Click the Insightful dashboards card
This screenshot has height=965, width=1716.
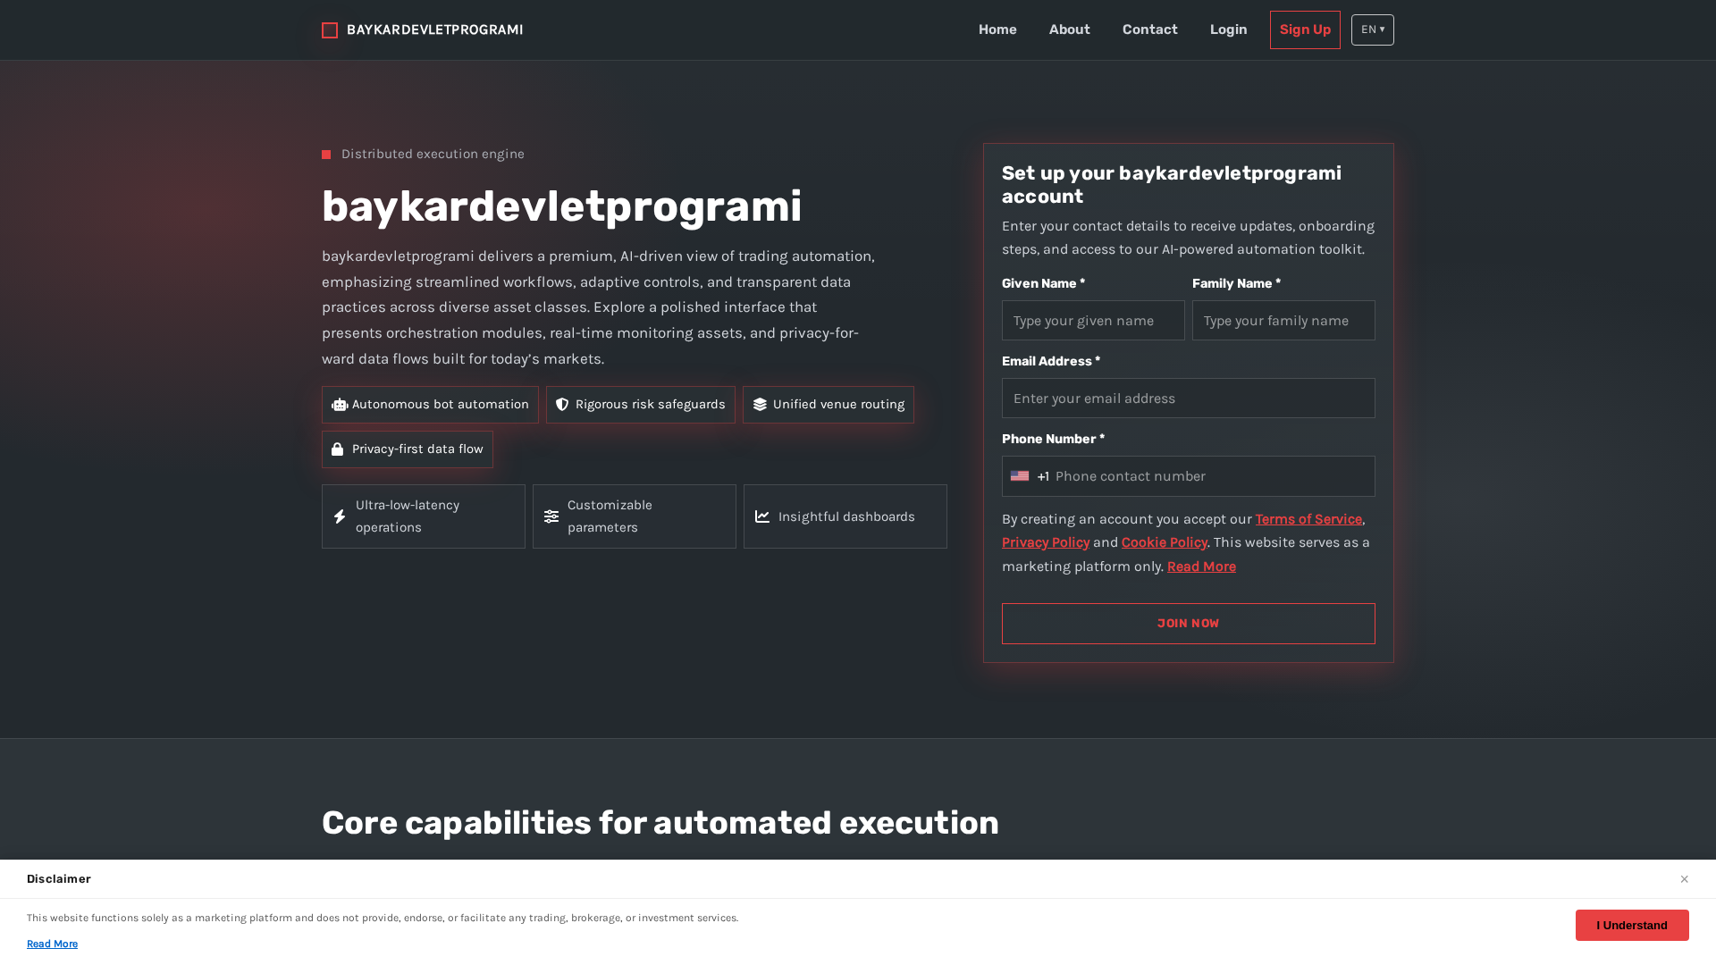click(x=845, y=516)
